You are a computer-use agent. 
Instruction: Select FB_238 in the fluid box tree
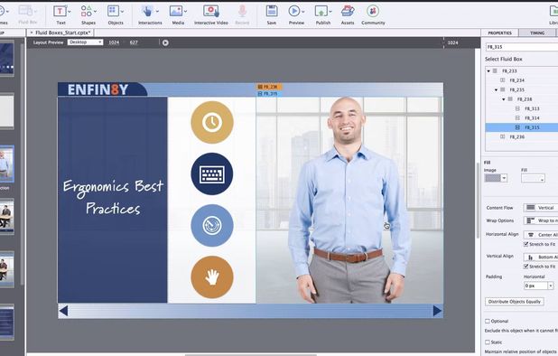tap(525, 99)
